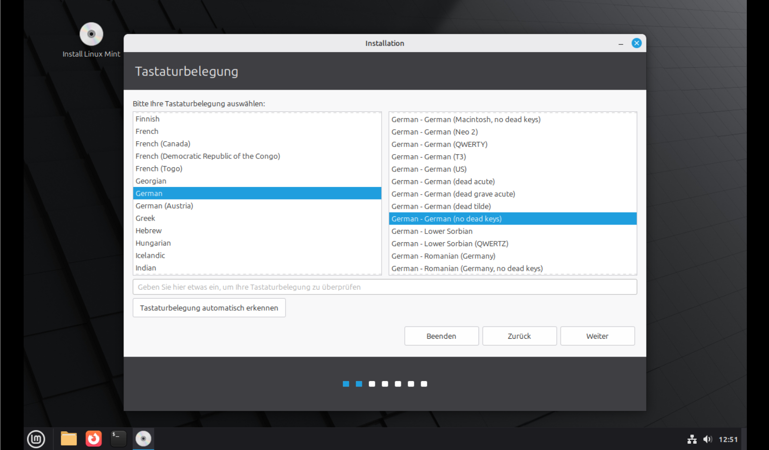Open the Linux Mint start menu
The image size is (769, 450).
36,439
